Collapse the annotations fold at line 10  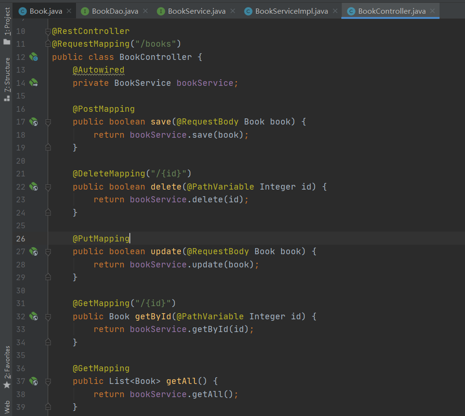[48, 32]
